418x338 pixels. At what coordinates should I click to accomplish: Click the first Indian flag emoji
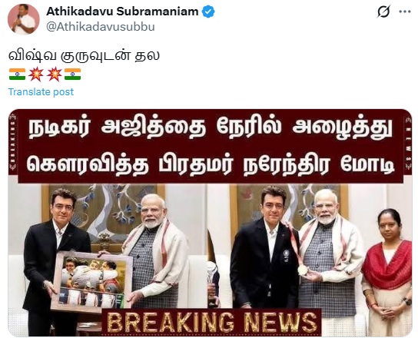pyautogui.click(x=18, y=74)
